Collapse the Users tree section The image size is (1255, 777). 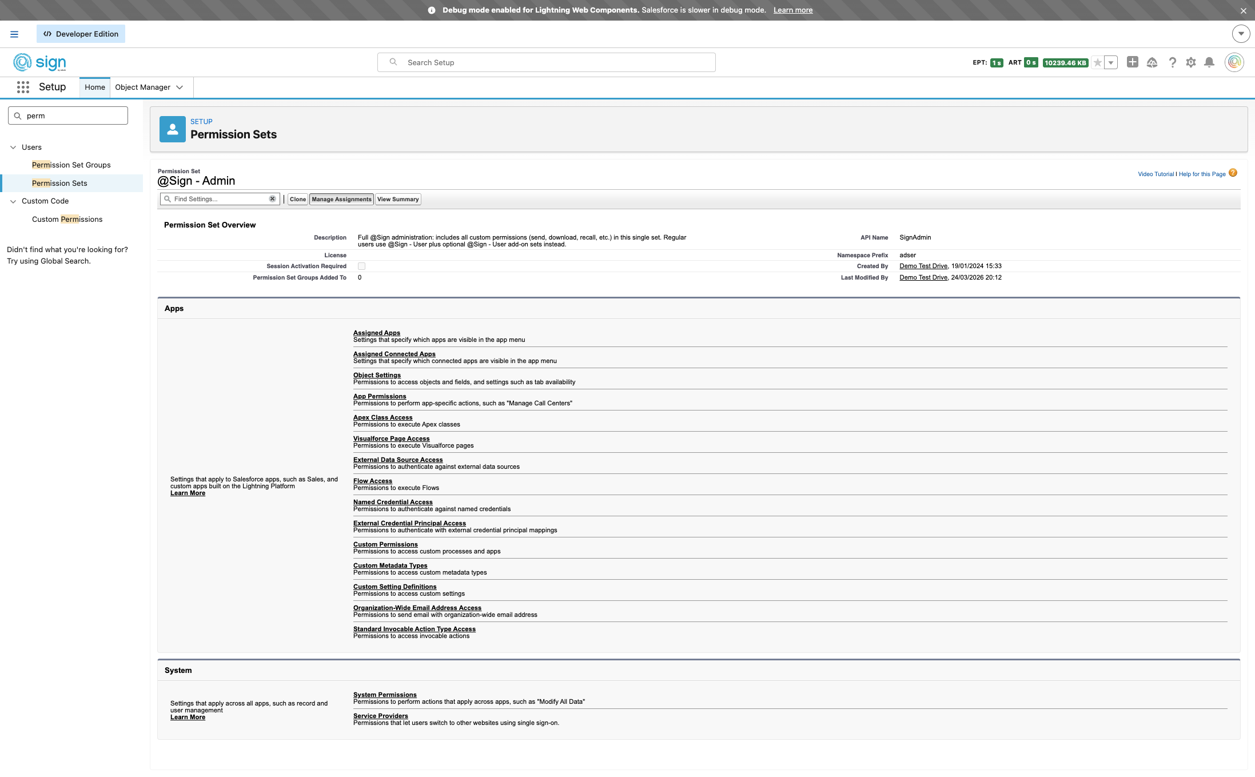click(x=13, y=148)
